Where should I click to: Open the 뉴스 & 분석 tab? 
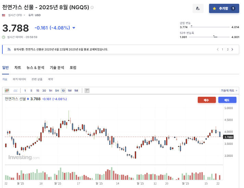click(x=35, y=68)
